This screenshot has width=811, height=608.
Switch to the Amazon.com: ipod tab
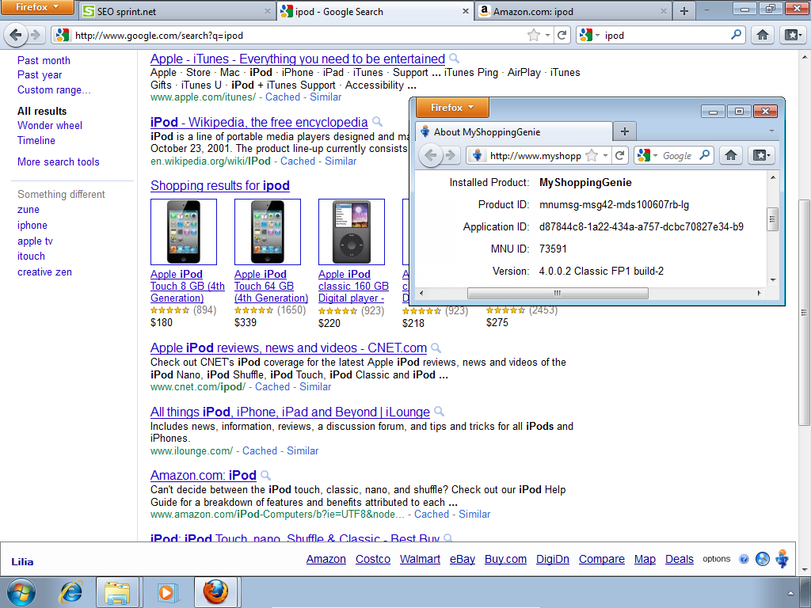point(572,12)
